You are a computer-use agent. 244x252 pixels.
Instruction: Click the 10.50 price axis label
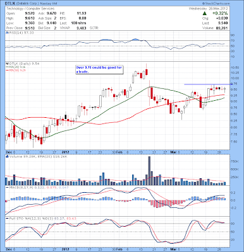pos(236,67)
